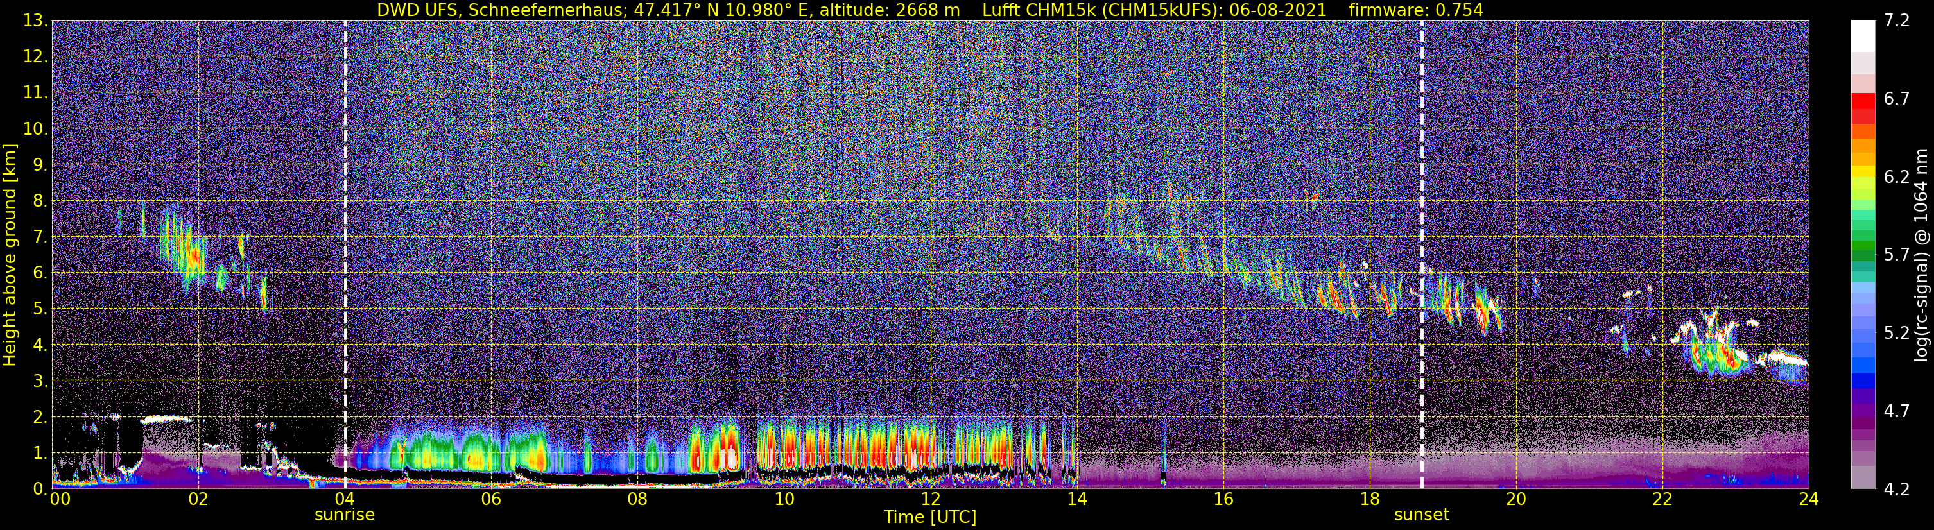Click the 'Height above ground [km]' axis label

pos(10,255)
